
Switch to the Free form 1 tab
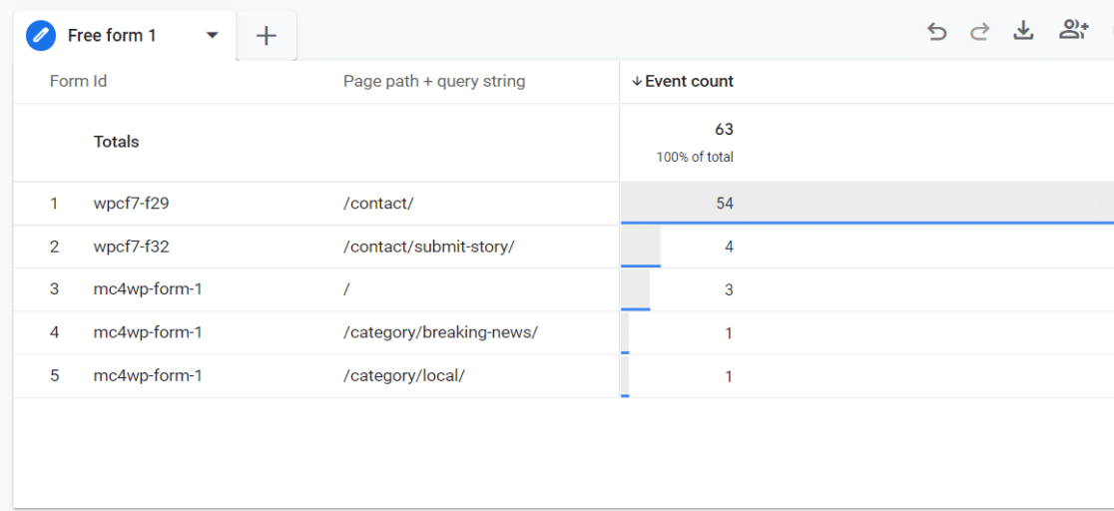pyautogui.click(x=112, y=36)
